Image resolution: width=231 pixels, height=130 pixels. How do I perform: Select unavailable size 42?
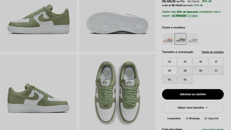click(x=169, y=80)
